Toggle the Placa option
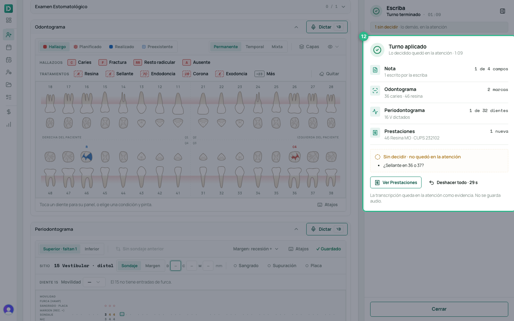514x321 pixels. [313, 266]
